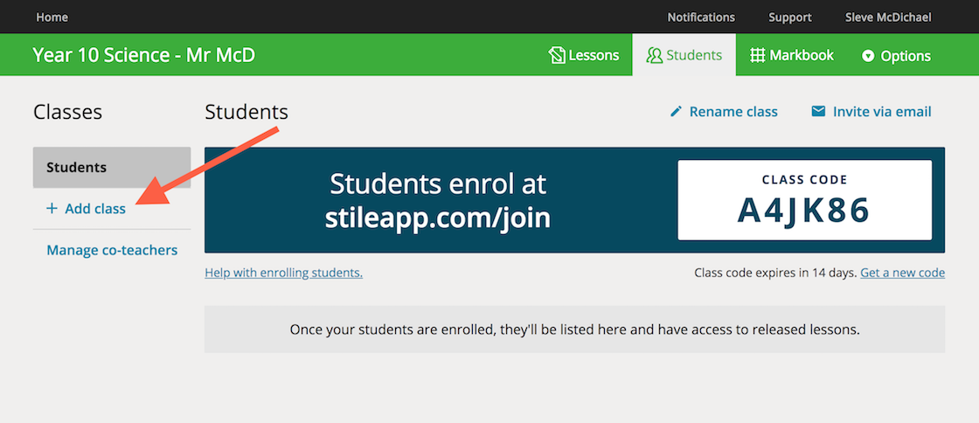Open Notifications in the top bar
This screenshot has width=979, height=423.
(701, 17)
